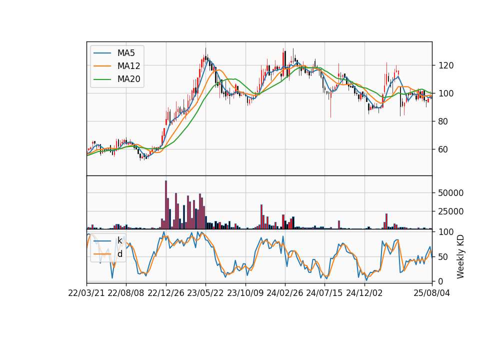The width and height of the screenshot is (480, 345).
Task: Click the tallest volume bar near 22/12/26
Action: (x=166, y=205)
